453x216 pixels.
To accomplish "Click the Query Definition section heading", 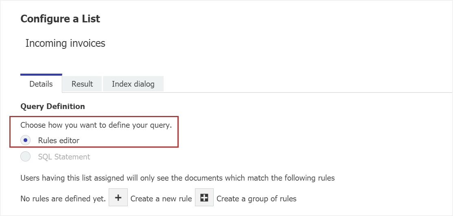I will (x=53, y=106).
